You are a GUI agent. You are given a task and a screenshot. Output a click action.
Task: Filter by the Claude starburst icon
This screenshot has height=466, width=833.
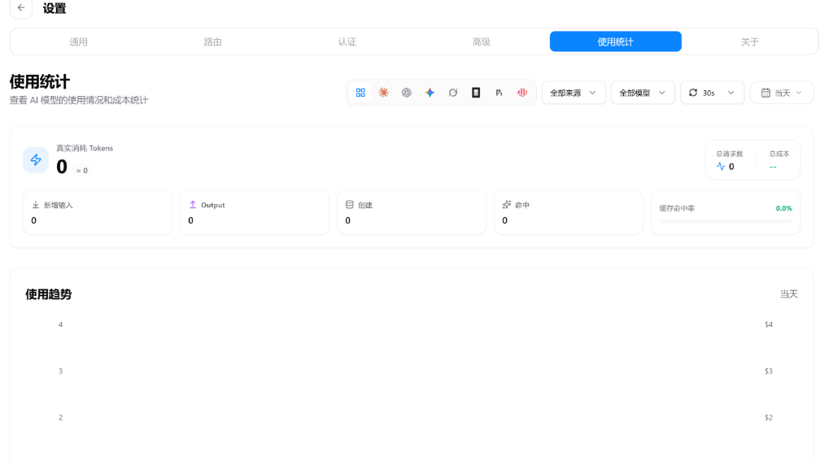click(384, 93)
